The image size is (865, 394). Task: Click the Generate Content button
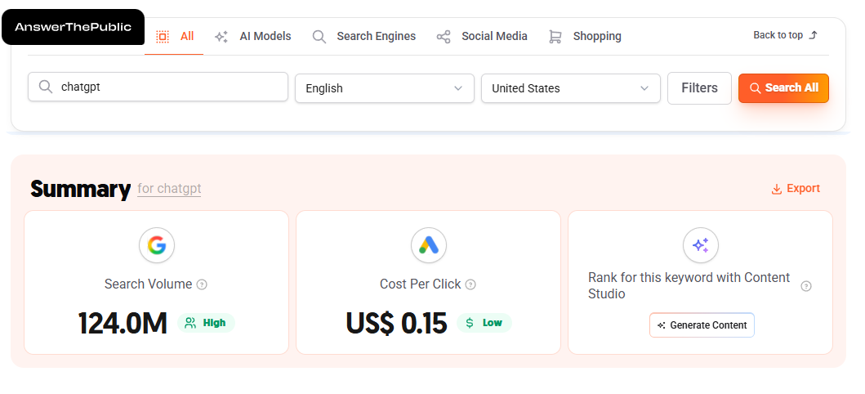(x=702, y=325)
